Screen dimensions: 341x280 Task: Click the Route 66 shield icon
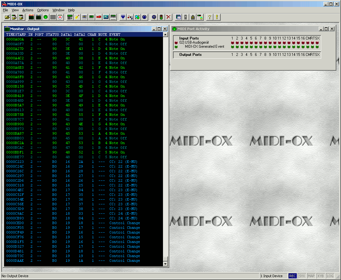coord(60,17)
